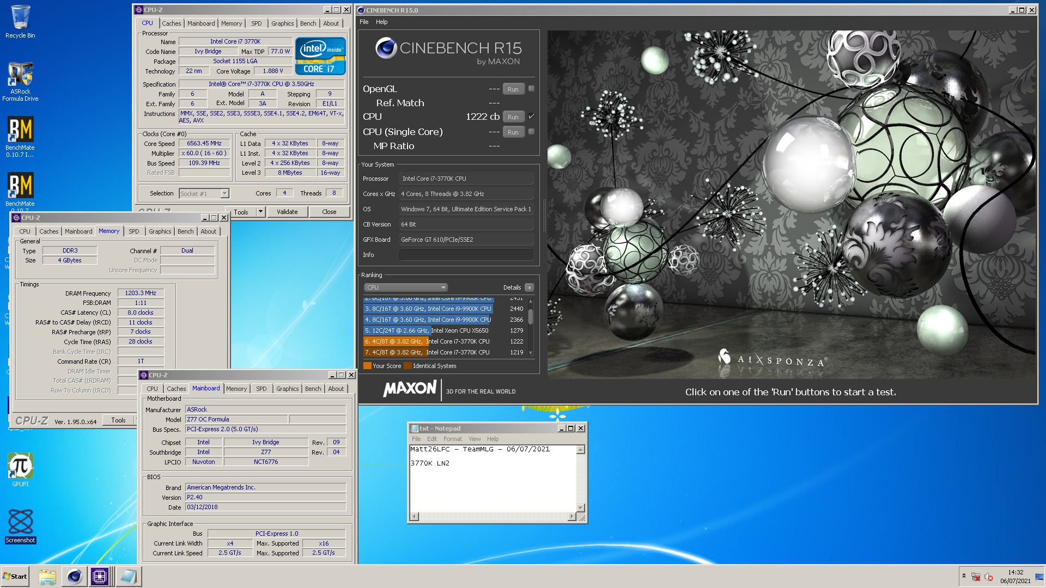This screenshot has width=1046, height=588.
Task: Switch to Graphics tab in top CPU-Z window
Action: tap(282, 23)
